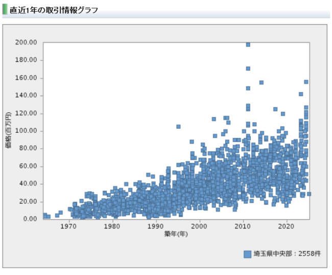This screenshot has width=332, height=275.
Task: Click the 0.00 y-axis tick label
Action: click(x=29, y=219)
